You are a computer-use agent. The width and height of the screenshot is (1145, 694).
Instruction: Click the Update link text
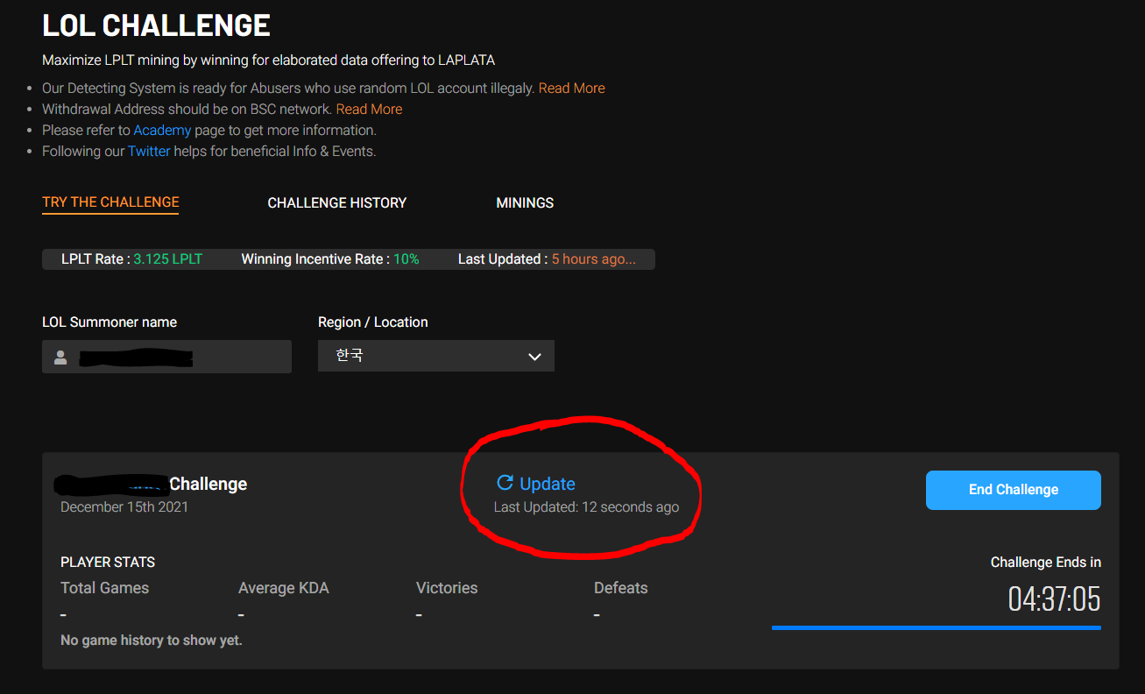pyautogui.click(x=548, y=484)
